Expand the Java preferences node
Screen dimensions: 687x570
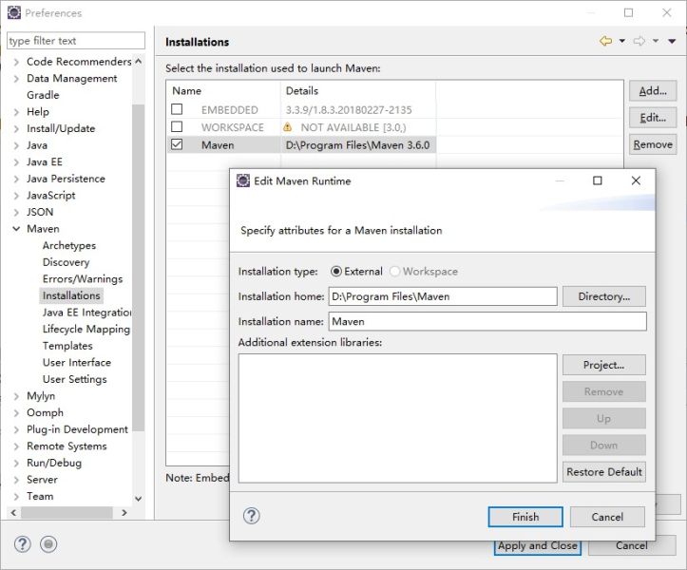16,145
